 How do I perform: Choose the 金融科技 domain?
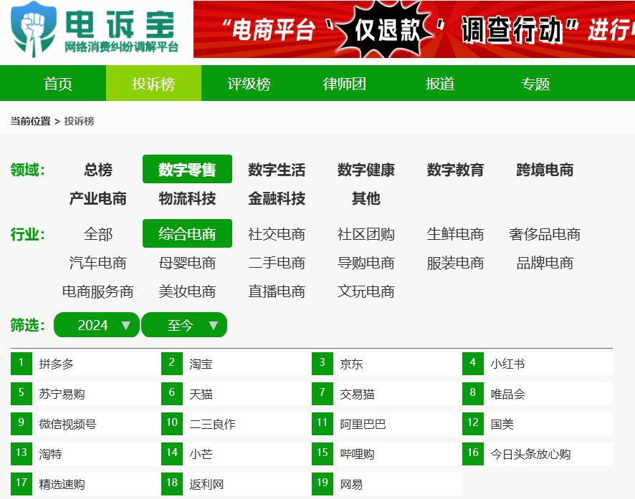click(277, 198)
